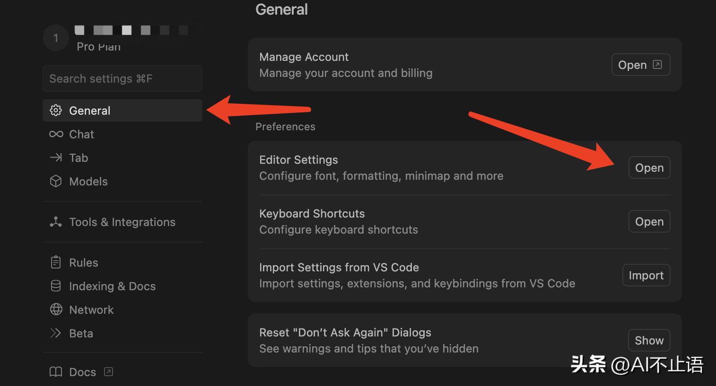Focus the Search settings field

(x=122, y=78)
